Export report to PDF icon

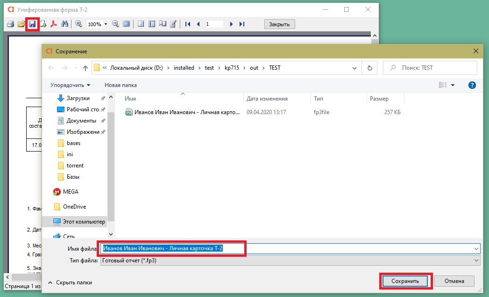pos(54,24)
